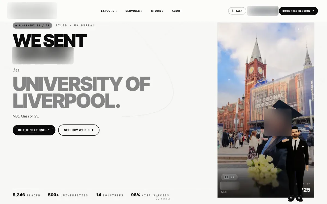The height and width of the screenshot is (204, 327).
Task: Click the GB UK country tag on photo
Action: (229, 177)
